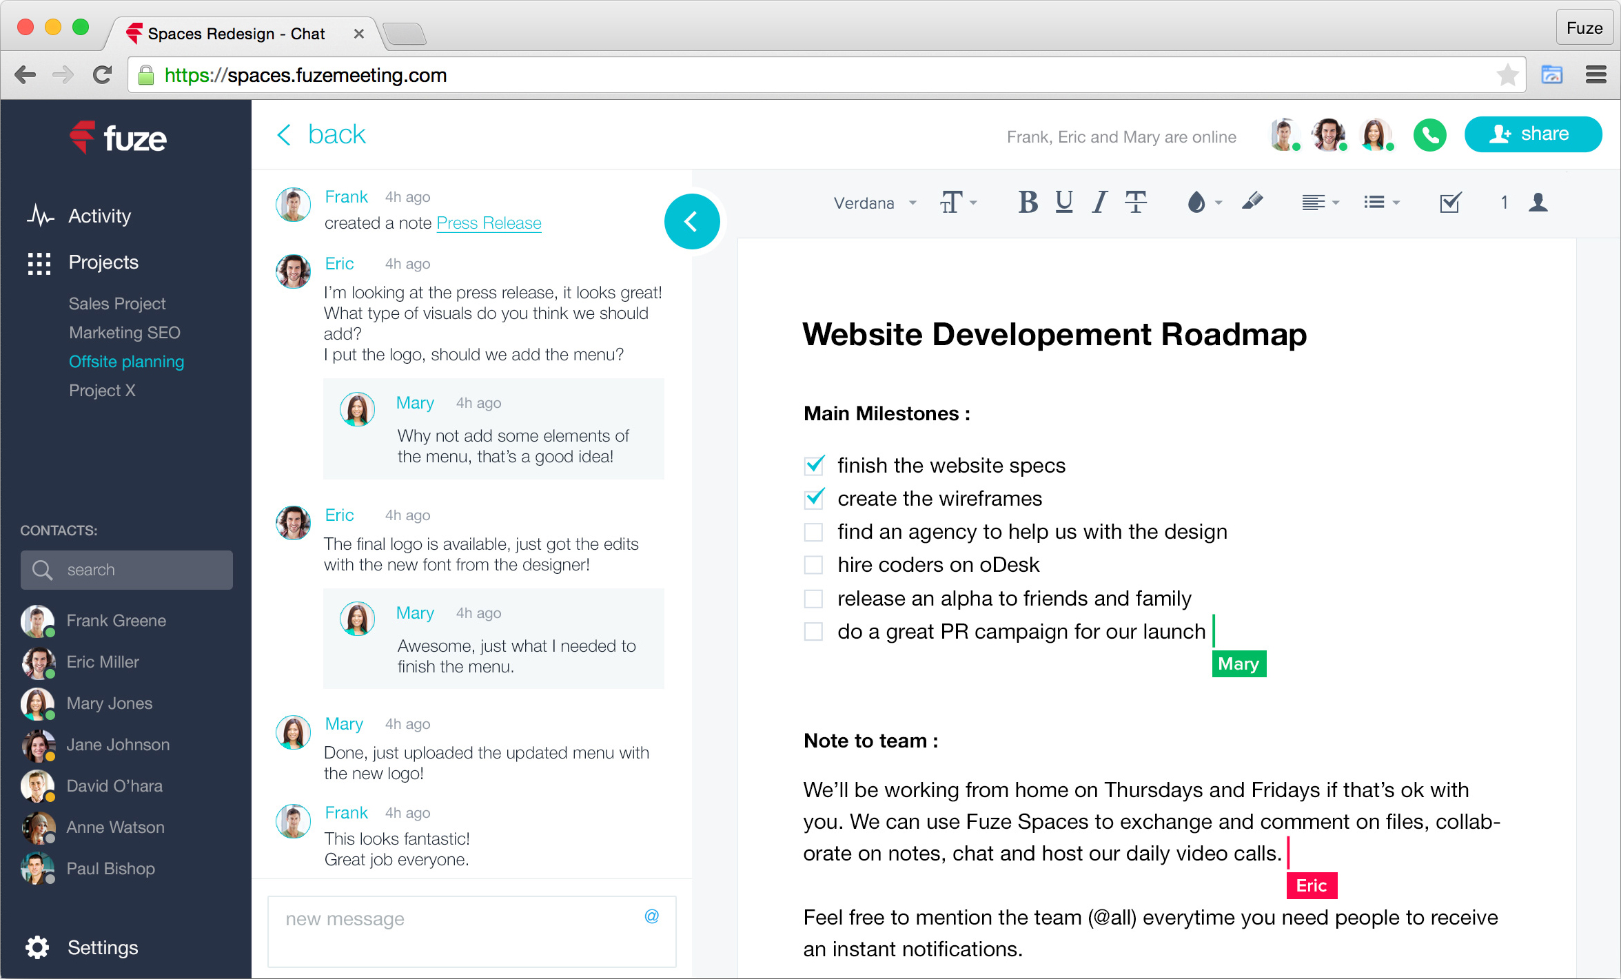1621x979 pixels.
Task: Click Settings label in sidebar
Action: pos(103,947)
